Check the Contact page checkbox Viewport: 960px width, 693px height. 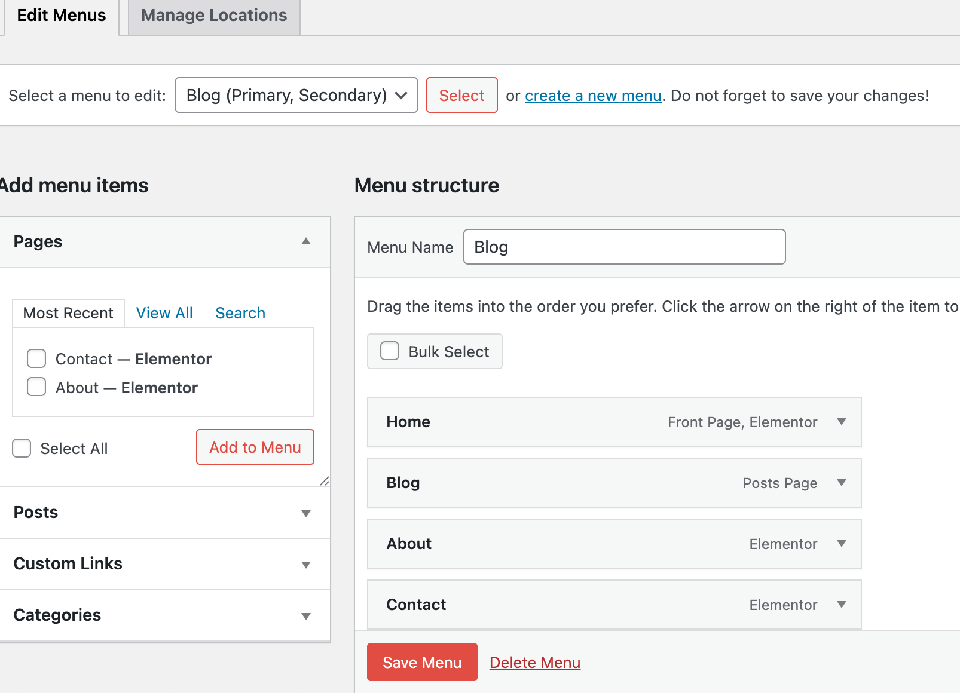pyautogui.click(x=36, y=358)
